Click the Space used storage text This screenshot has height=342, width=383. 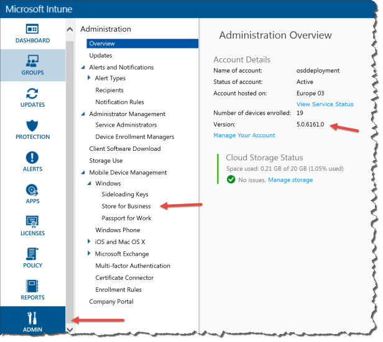click(x=285, y=169)
